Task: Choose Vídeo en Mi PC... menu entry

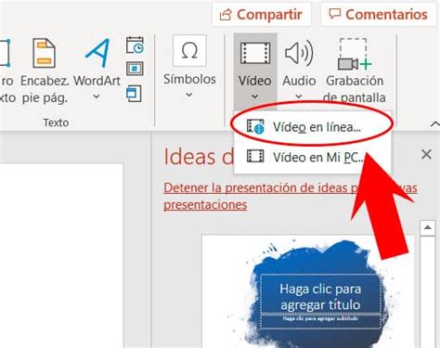Action: (313, 157)
